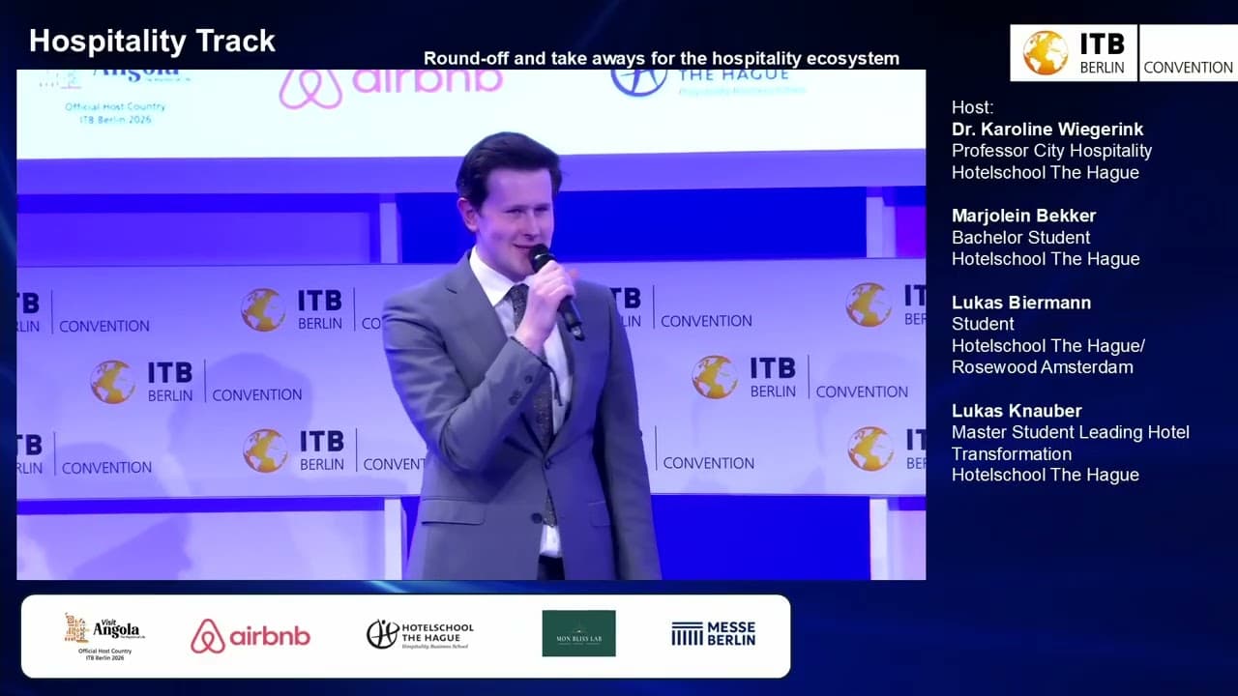Screen dimensions: 1238x696
Task: Click Rosewood Amsterdam in the speaker panel
Action: tap(1043, 367)
